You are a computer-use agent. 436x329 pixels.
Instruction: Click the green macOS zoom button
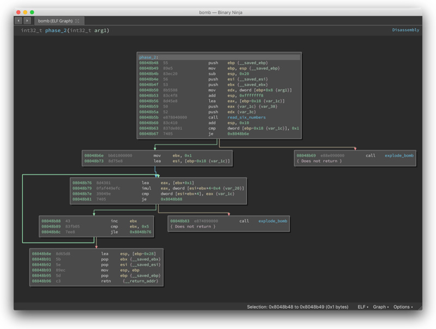pos(32,12)
